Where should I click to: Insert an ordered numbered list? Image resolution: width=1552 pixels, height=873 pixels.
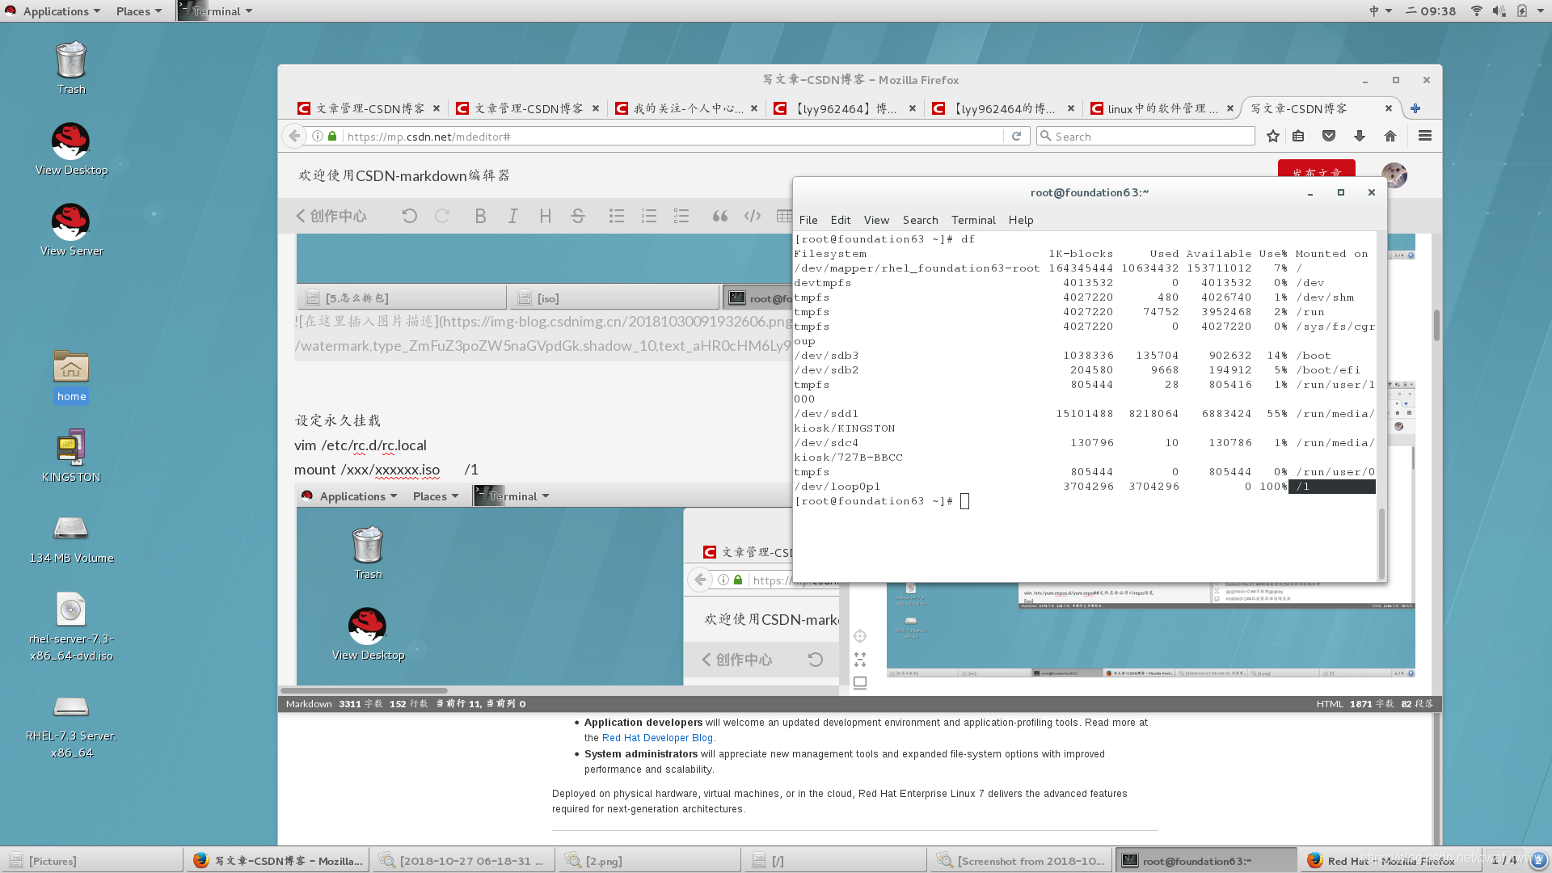pyautogui.click(x=649, y=216)
